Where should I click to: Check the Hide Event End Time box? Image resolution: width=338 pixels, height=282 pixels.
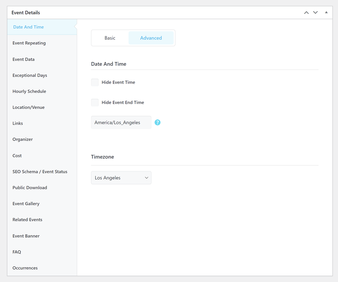click(95, 103)
